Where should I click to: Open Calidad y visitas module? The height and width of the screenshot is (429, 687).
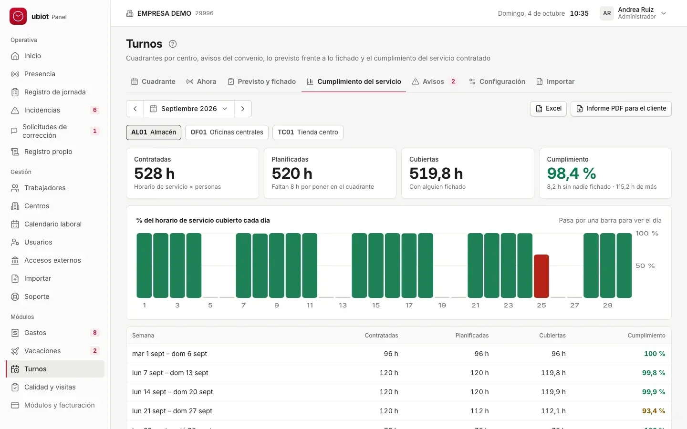tap(55, 387)
